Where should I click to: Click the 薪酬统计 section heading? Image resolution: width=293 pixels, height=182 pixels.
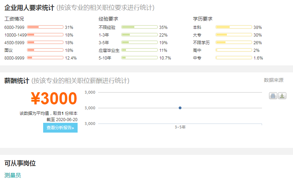tap(17, 81)
